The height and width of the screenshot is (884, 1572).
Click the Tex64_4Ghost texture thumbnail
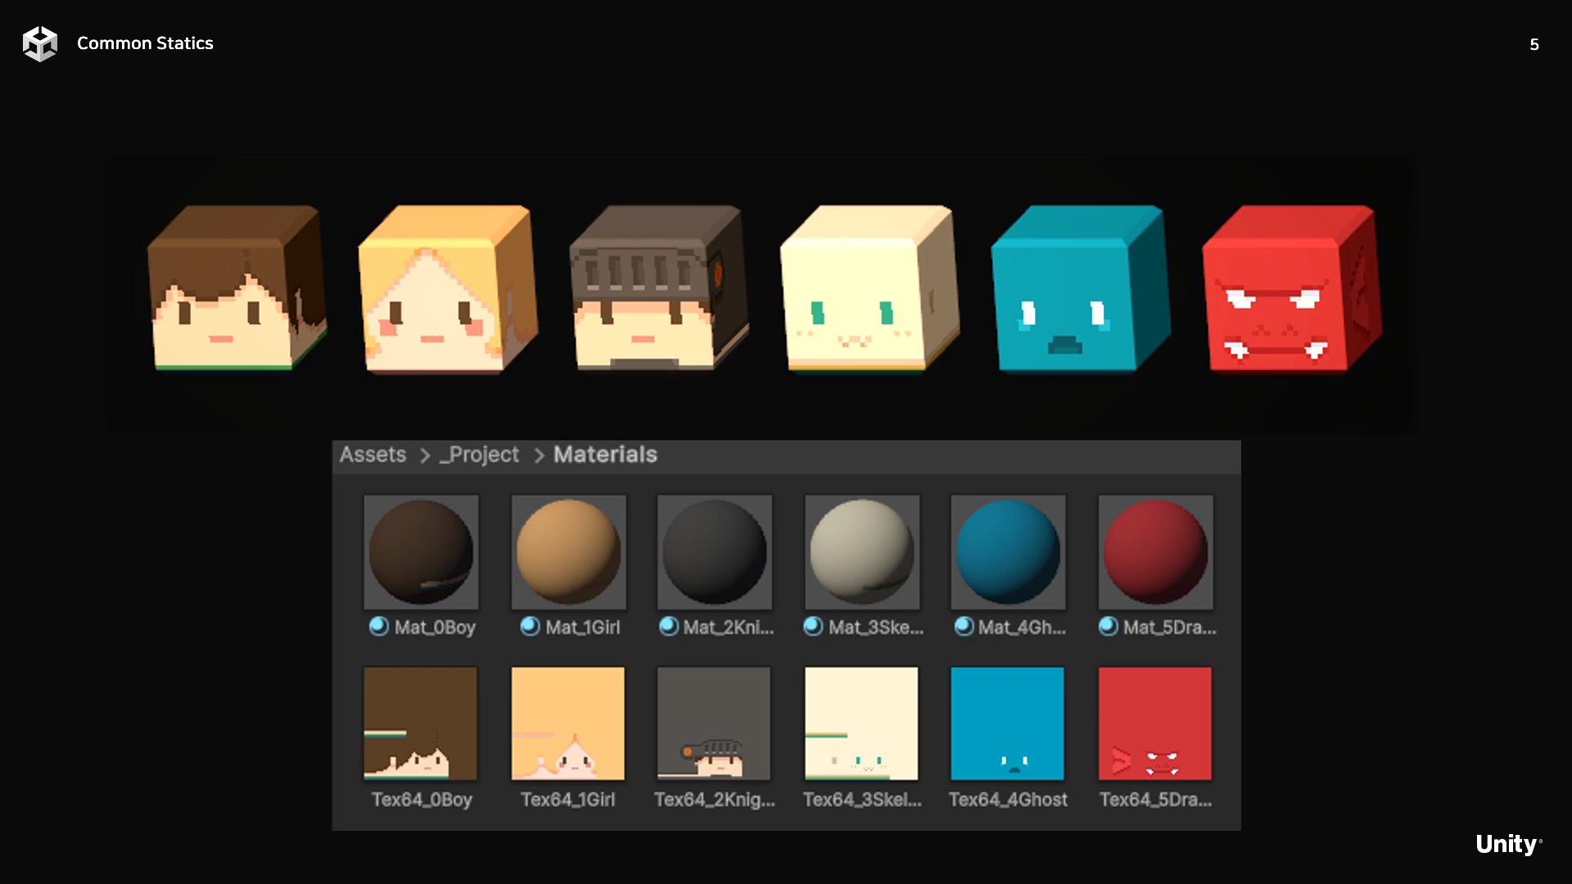1007,724
